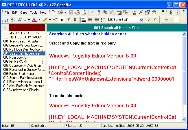Open card properties icon

coord(147,12)
